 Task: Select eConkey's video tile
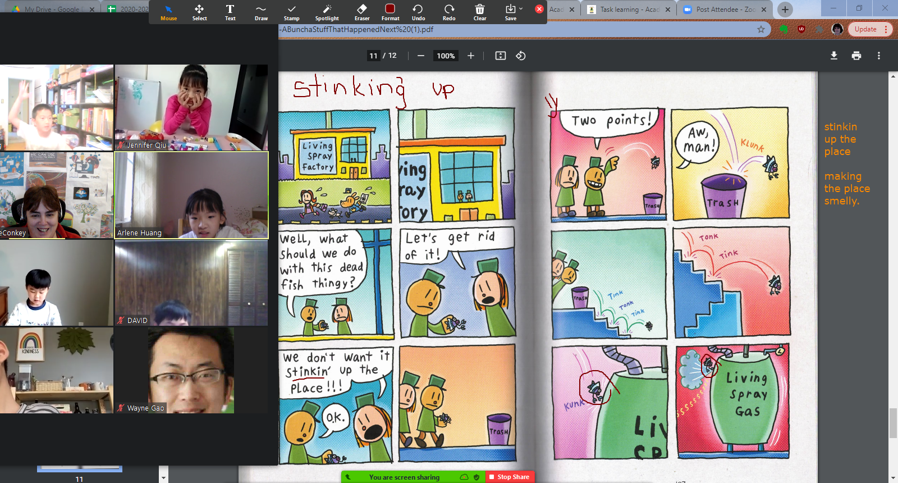56,195
